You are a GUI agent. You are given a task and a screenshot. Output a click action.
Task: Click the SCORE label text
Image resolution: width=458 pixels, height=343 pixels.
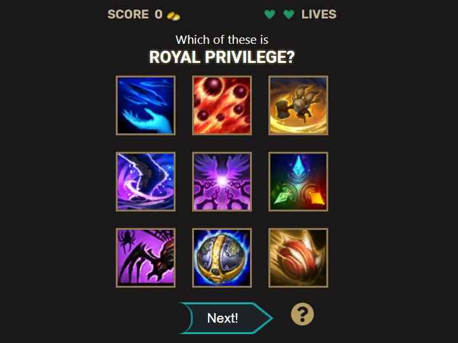coord(128,14)
